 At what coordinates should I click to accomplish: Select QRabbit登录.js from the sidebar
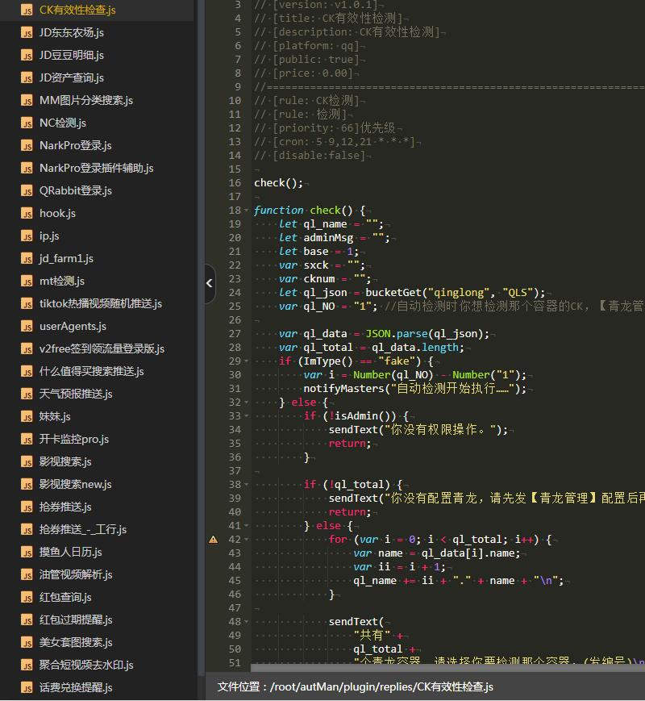pos(75,191)
